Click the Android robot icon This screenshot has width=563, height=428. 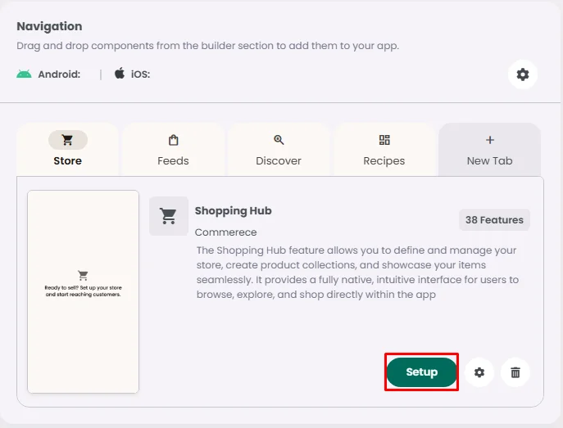click(x=24, y=74)
